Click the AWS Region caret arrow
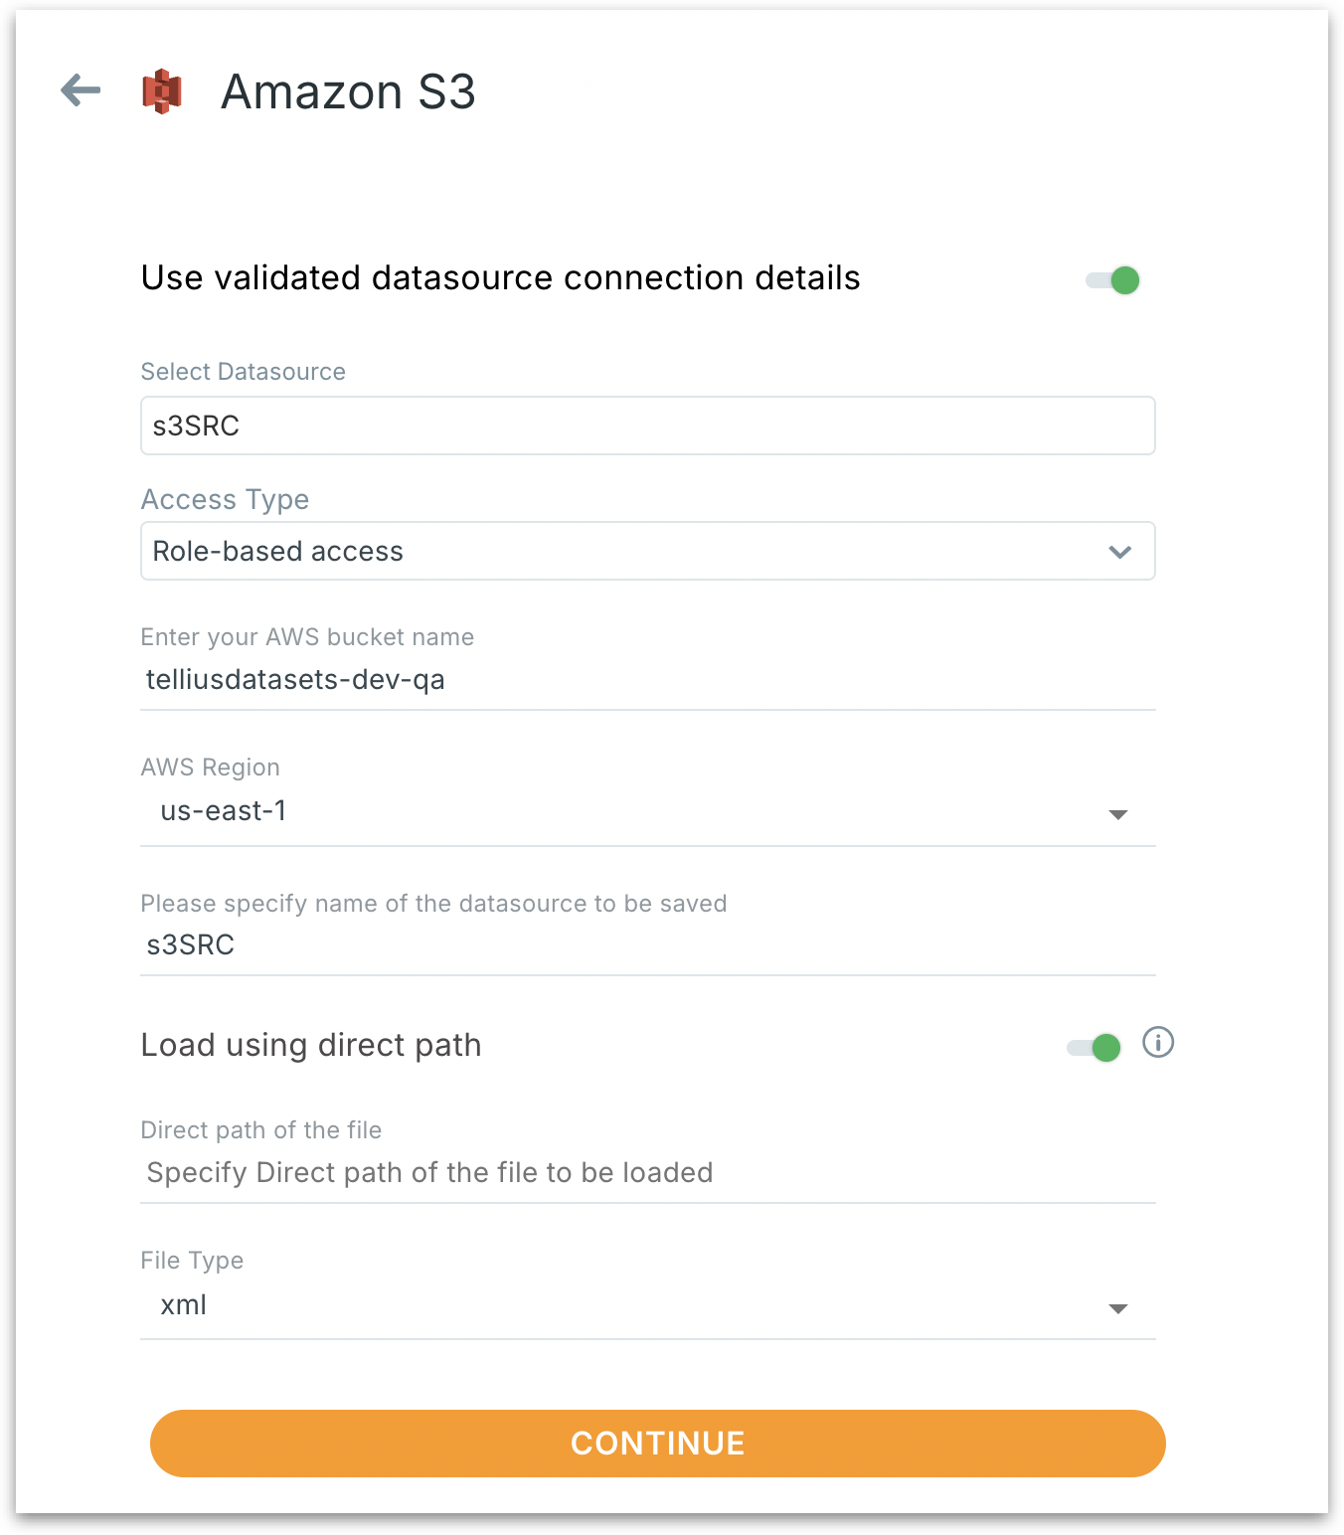 pos(1117,814)
